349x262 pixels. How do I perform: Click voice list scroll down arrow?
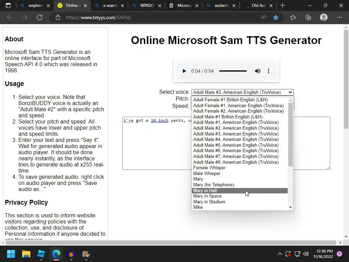point(290,207)
